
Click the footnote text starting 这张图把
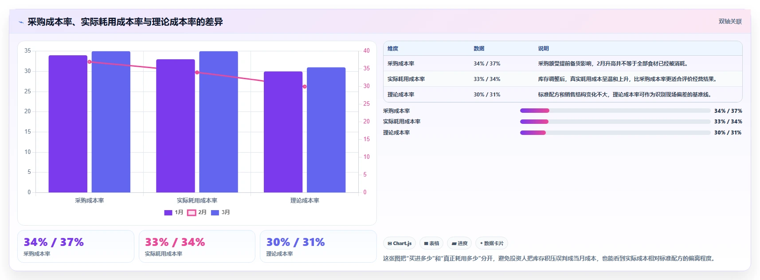tap(550, 258)
